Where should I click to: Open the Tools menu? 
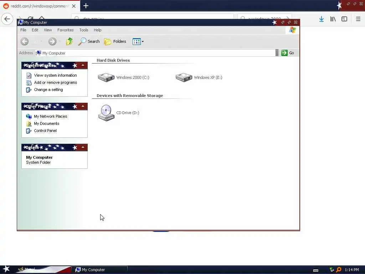tap(83, 30)
